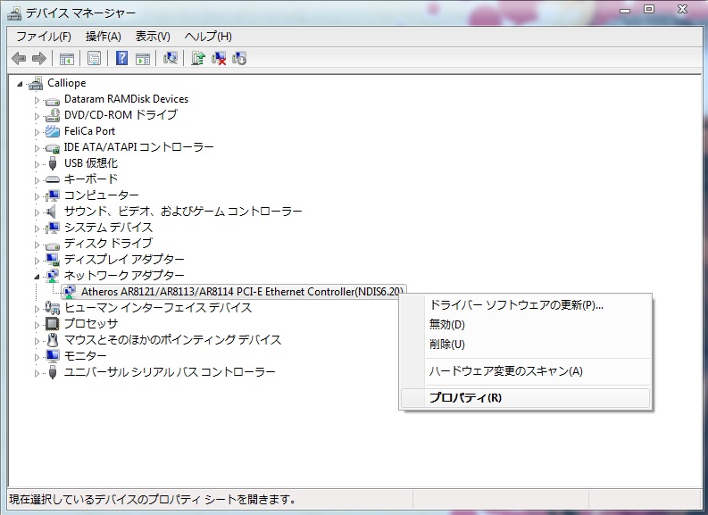Expand the システム デバイス node

click(x=37, y=228)
